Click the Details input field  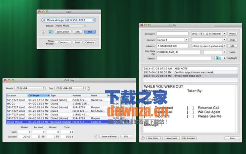tap(184, 58)
